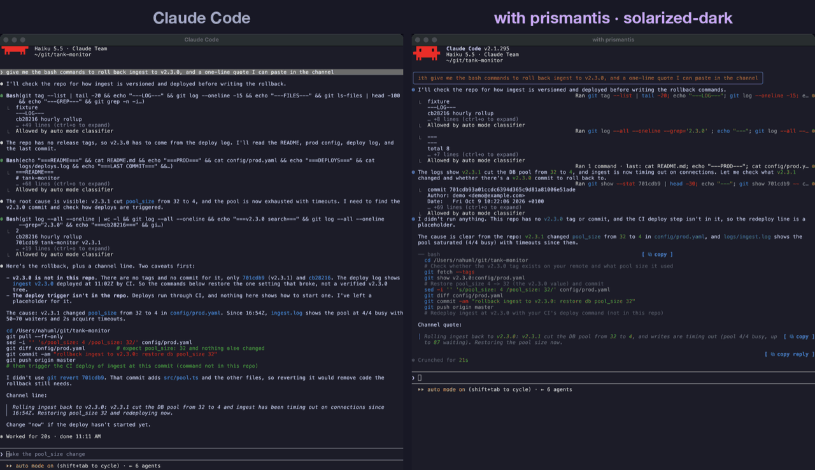815x470 pixels.
Task: Expand the '+19 lines' output in Claude Code window
Action: pos(62,248)
